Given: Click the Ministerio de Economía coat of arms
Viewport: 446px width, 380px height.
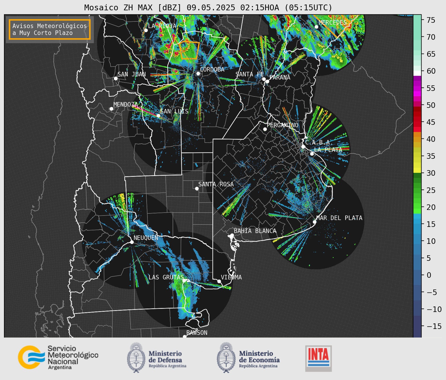Looking at the screenshot, I should pyautogui.click(x=226, y=357).
